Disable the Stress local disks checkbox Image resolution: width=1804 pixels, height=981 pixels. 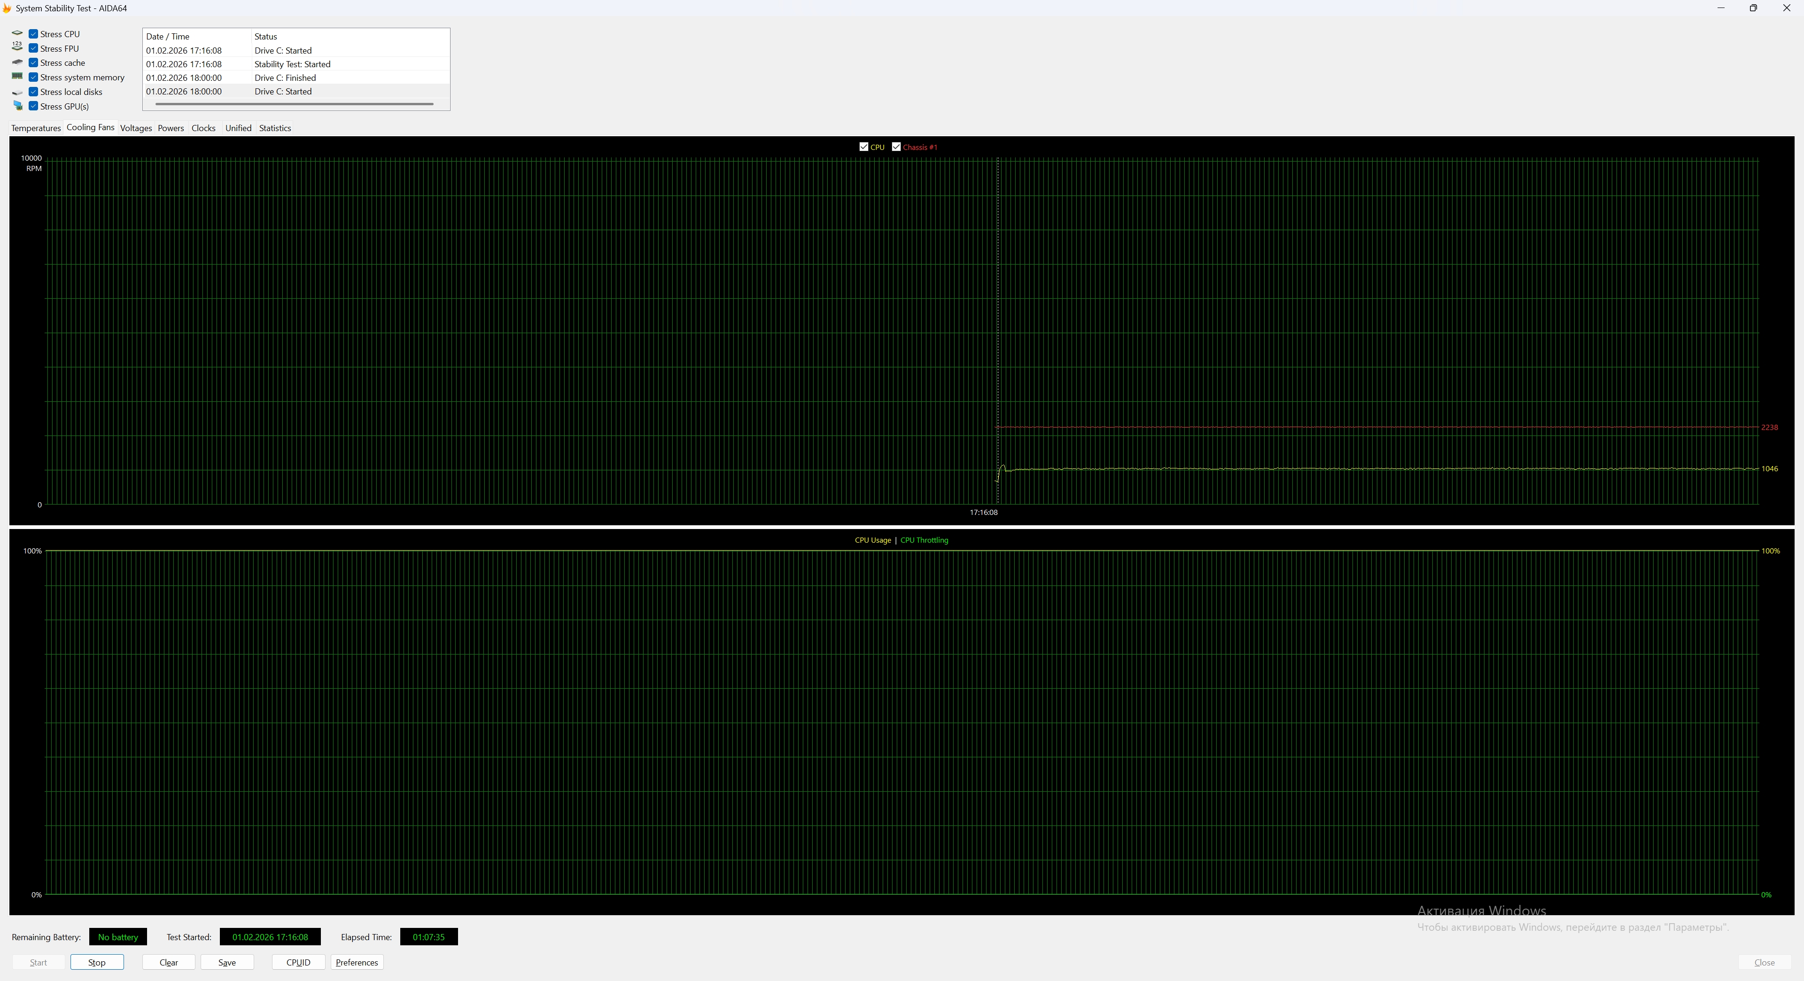tap(33, 92)
